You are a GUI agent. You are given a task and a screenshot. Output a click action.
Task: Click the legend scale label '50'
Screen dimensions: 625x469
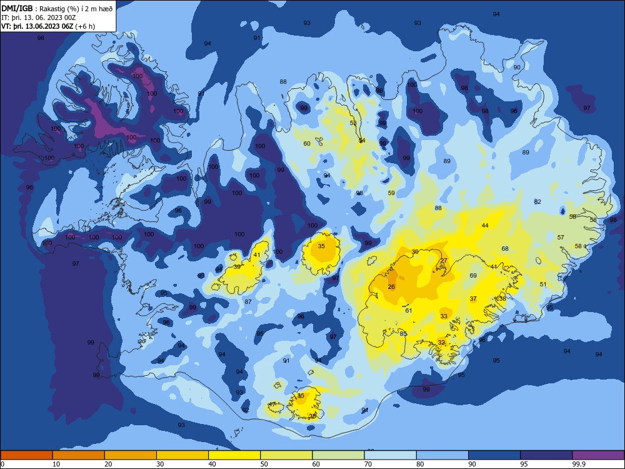(x=264, y=464)
